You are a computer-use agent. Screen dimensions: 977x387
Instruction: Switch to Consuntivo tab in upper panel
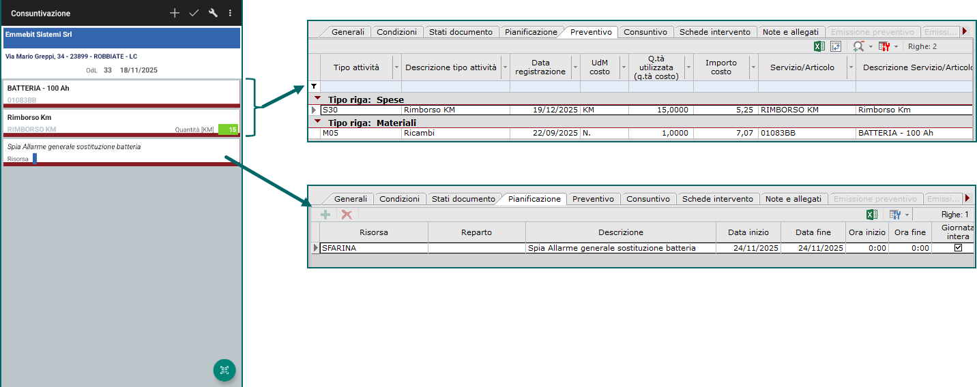[x=645, y=32]
